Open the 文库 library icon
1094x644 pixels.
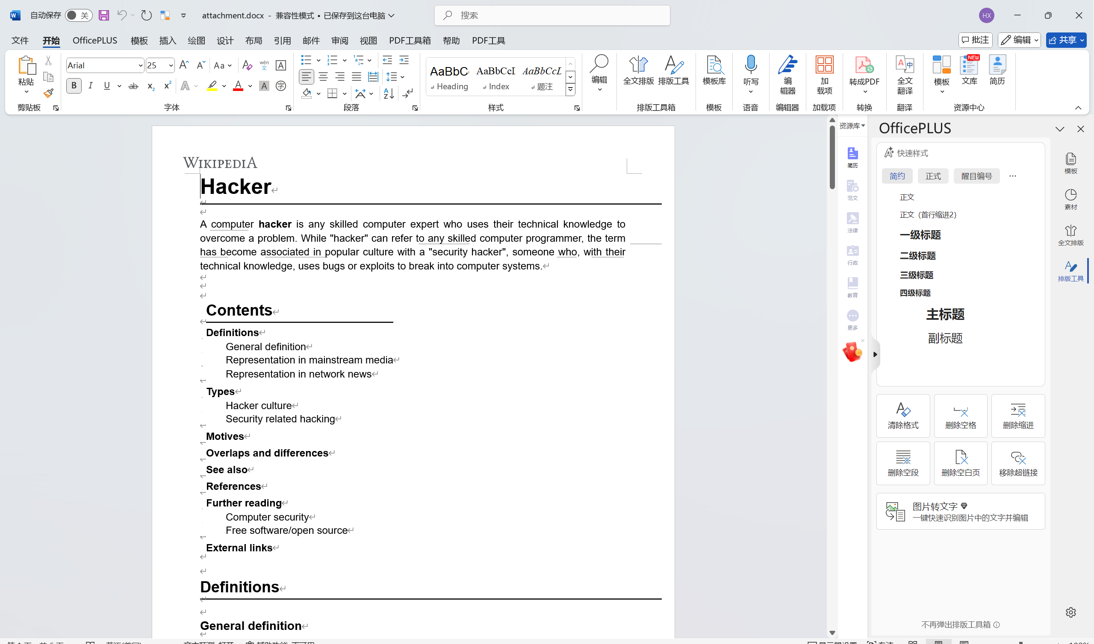[969, 70]
